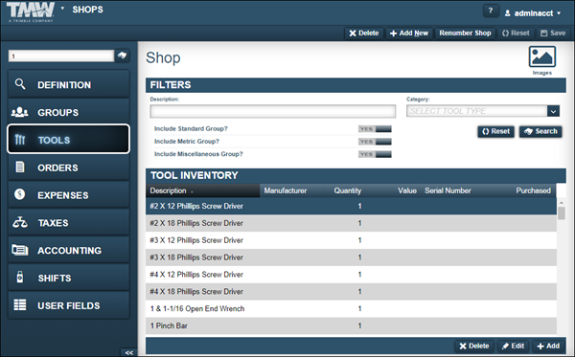Click the Search button in Filters
The height and width of the screenshot is (358, 575).
[540, 131]
